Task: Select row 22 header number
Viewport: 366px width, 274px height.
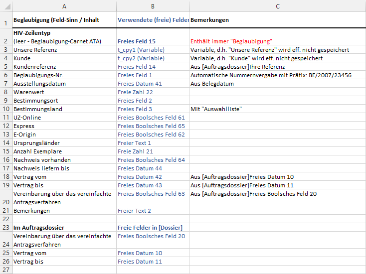Action: click(5, 219)
